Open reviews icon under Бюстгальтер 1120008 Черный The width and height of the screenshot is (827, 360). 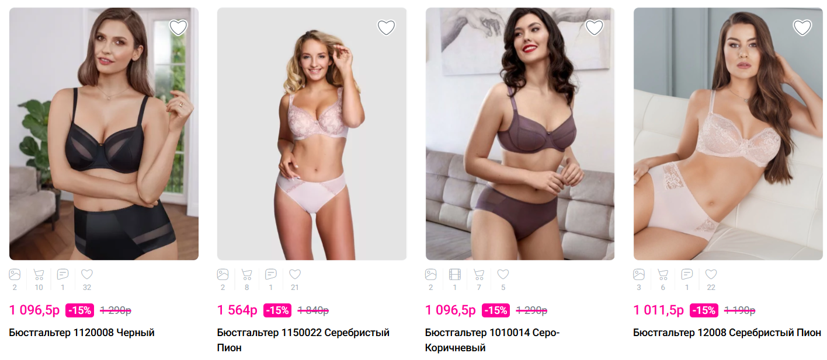[x=62, y=274]
